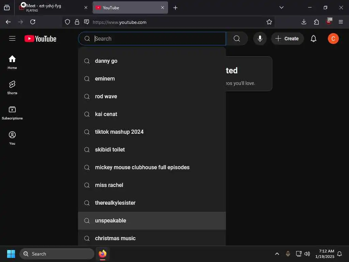The image size is (349, 262).
Task: Bookmark this page with the star
Action: click(x=269, y=22)
